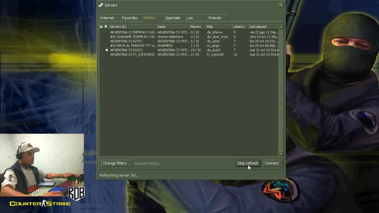Select the #02 MATA AL TRAIDOR TTT server

[x=189, y=46]
